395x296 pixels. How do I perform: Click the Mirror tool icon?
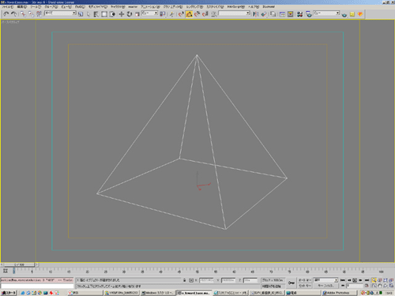point(255,14)
